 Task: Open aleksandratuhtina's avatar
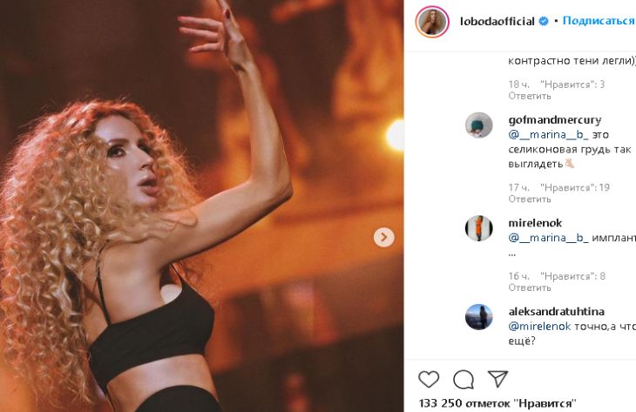coord(479,317)
